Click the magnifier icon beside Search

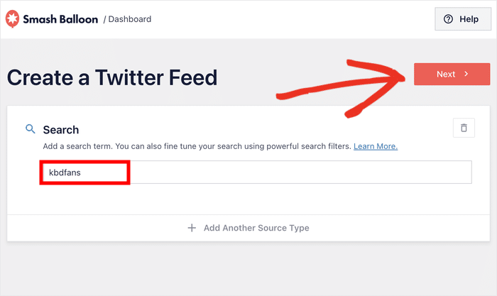click(x=31, y=129)
